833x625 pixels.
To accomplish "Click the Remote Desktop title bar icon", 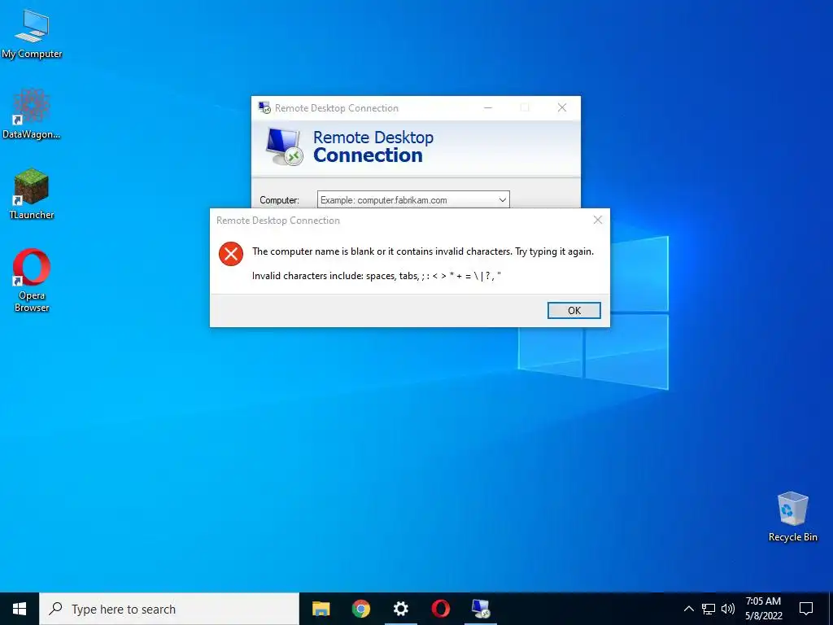I will 264,108.
